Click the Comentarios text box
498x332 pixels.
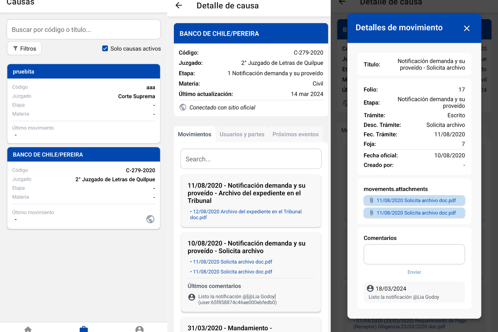click(414, 254)
